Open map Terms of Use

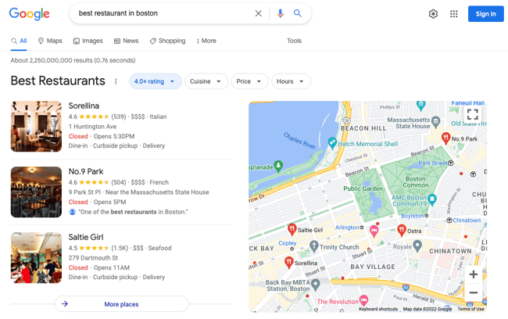click(x=470, y=309)
